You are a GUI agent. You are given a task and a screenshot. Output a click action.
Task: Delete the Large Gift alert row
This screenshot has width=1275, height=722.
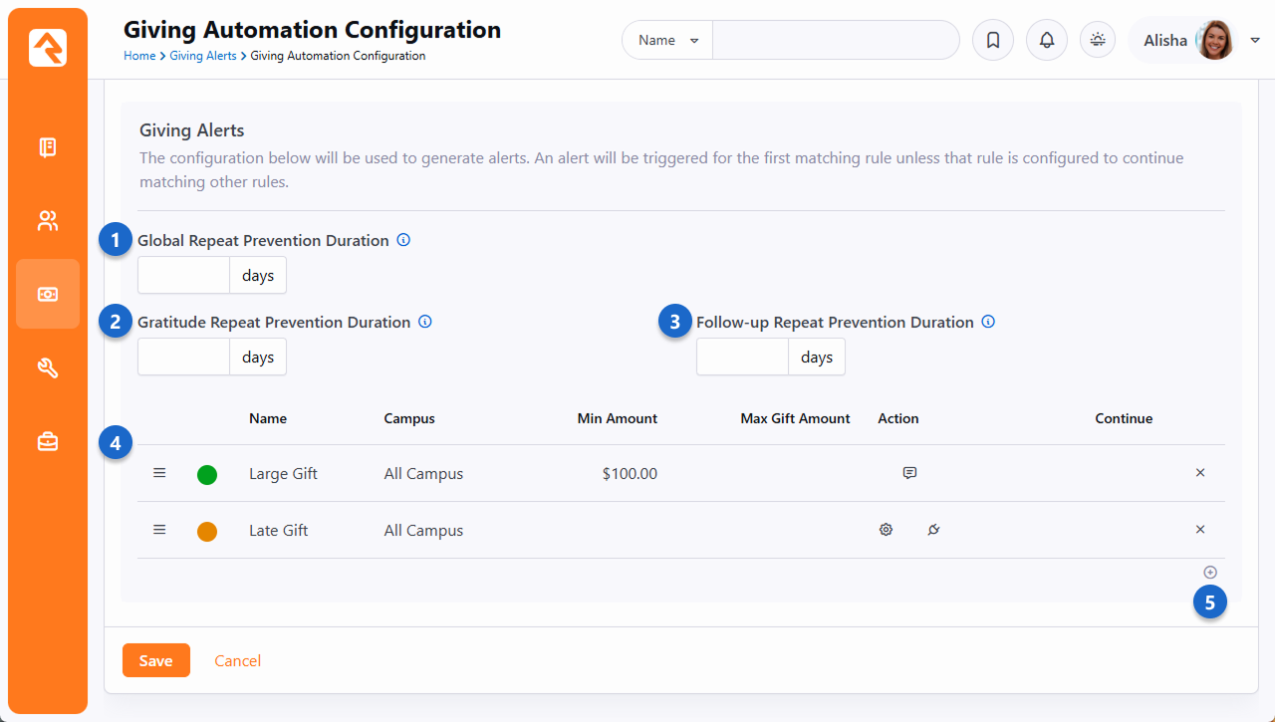pyautogui.click(x=1200, y=473)
